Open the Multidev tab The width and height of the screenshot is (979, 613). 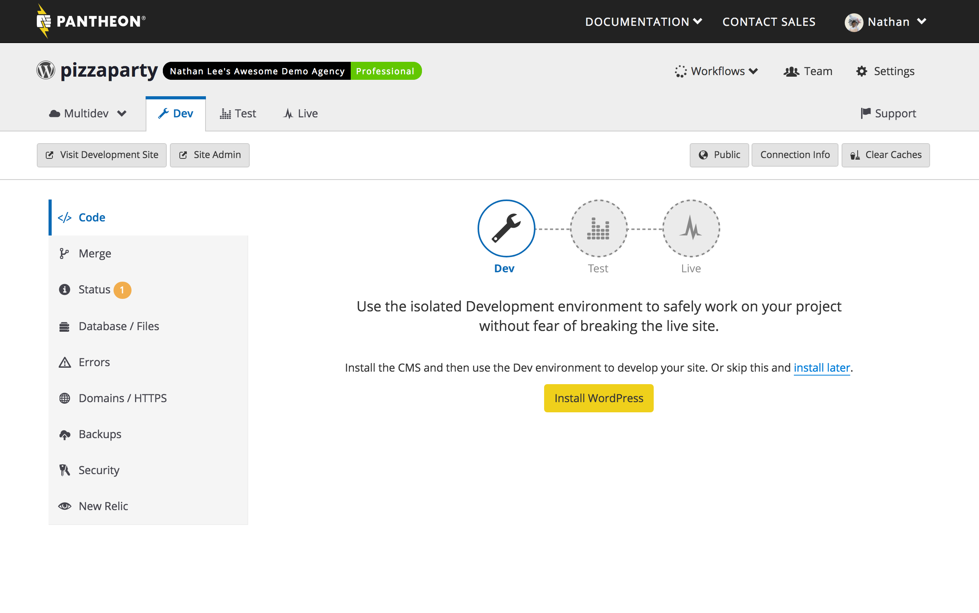(x=88, y=113)
